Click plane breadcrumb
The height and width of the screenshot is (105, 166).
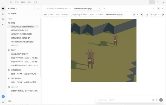pos(51,15)
